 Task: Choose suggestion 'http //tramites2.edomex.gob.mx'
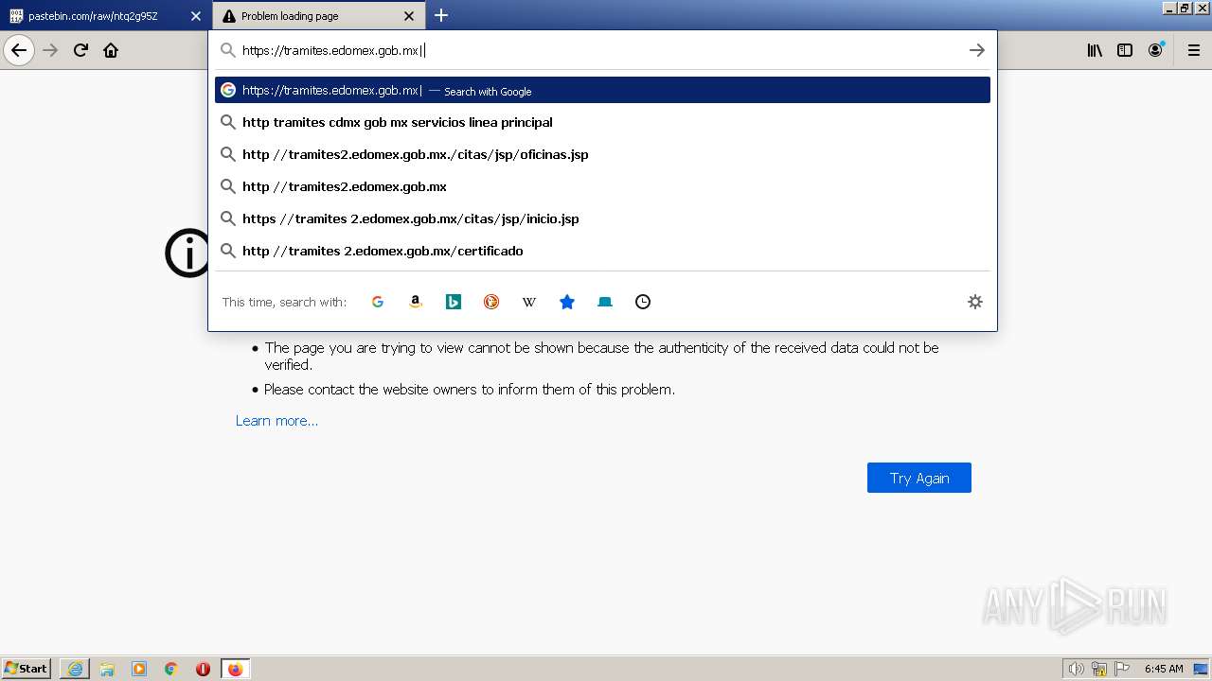tap(602, 186)
